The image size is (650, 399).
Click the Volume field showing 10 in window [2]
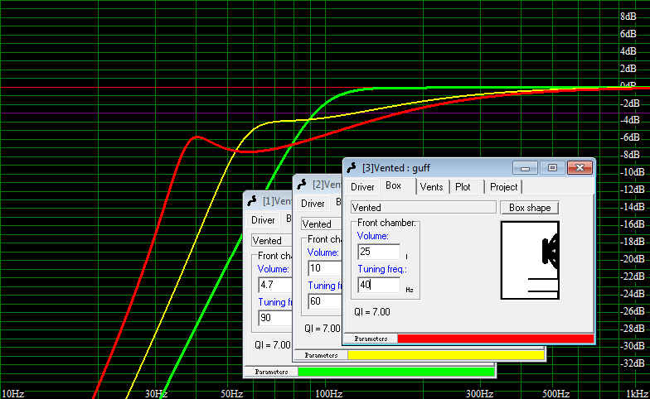click(325, 268)
